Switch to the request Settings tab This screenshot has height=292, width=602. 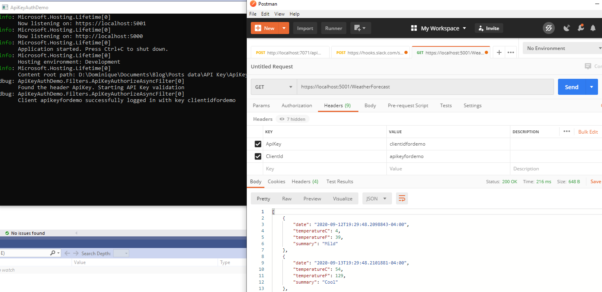coord(472,106)
